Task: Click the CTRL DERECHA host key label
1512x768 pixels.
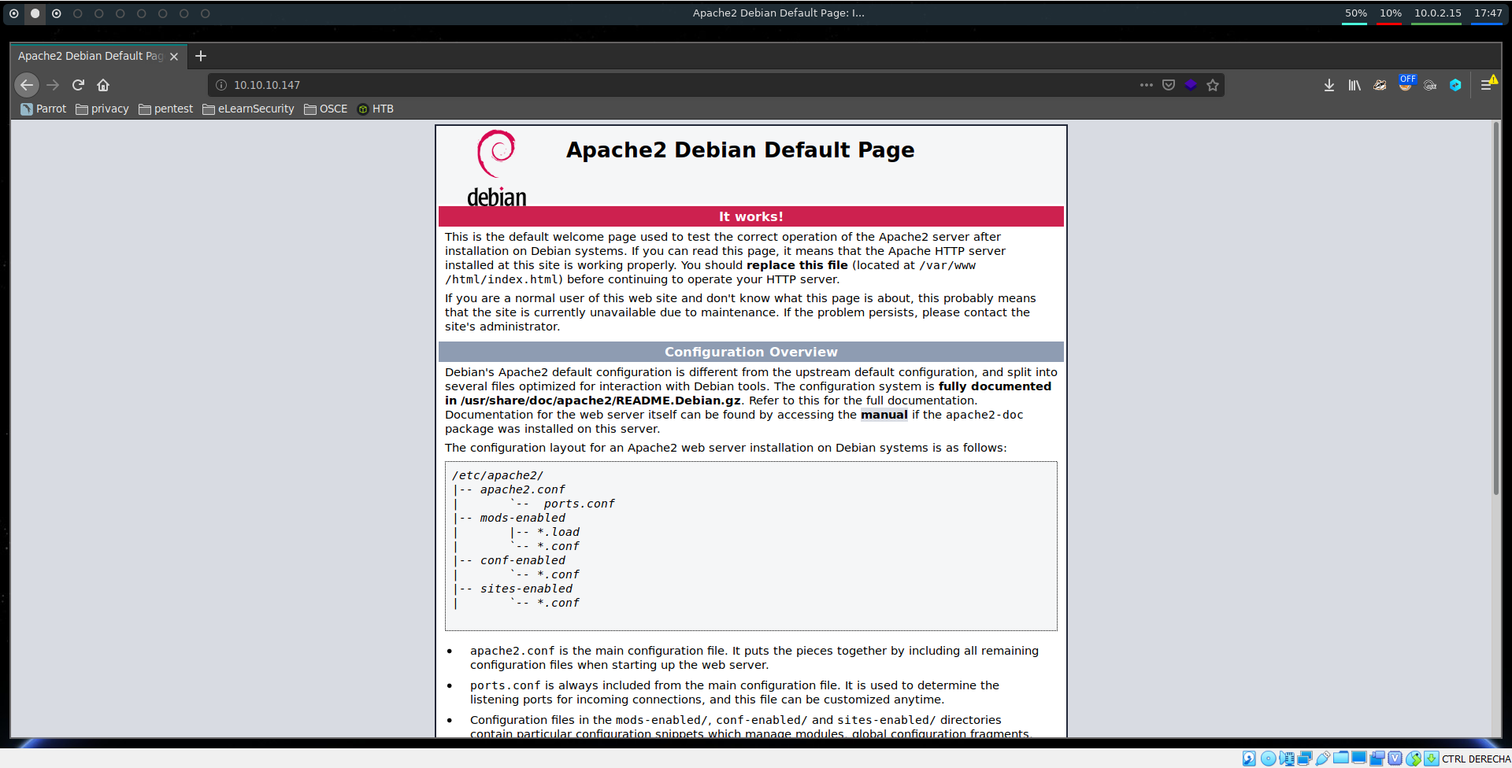Action: point(1476,759)
